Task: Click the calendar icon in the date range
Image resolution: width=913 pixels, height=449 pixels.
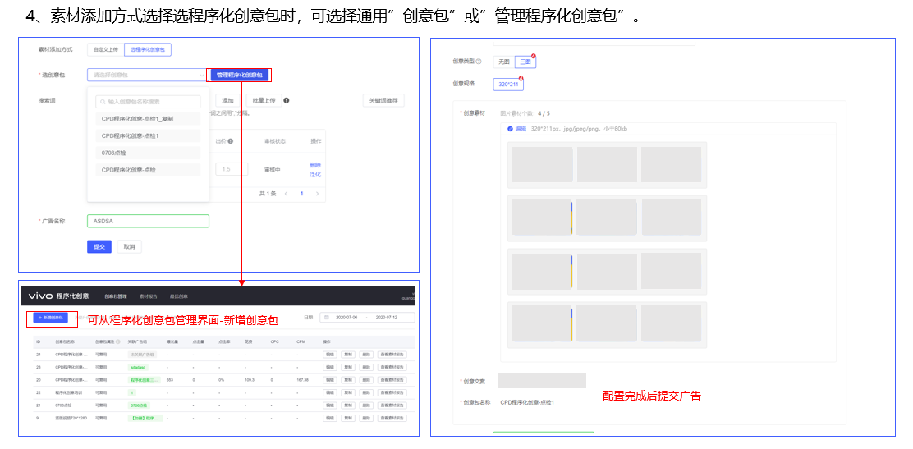Action: tap(327, 317)
